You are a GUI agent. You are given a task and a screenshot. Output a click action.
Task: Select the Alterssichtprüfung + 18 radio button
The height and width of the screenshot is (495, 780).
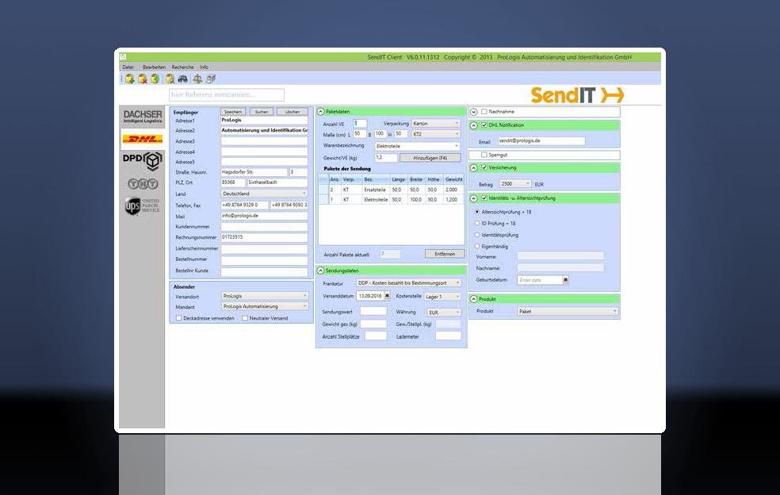point(477,212)
